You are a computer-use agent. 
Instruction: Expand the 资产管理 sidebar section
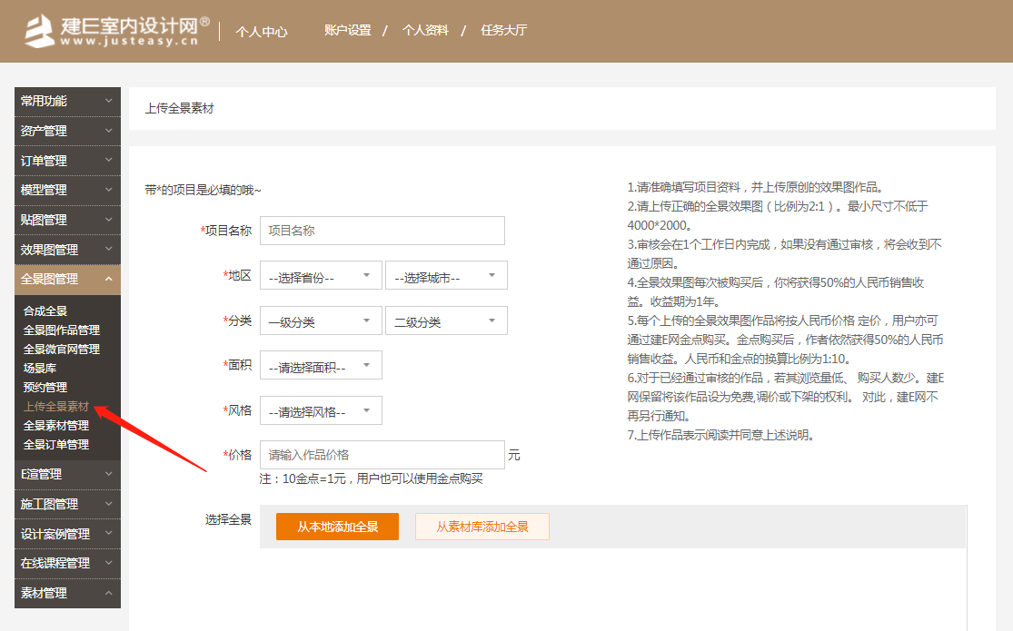click(x=67, y=131)
